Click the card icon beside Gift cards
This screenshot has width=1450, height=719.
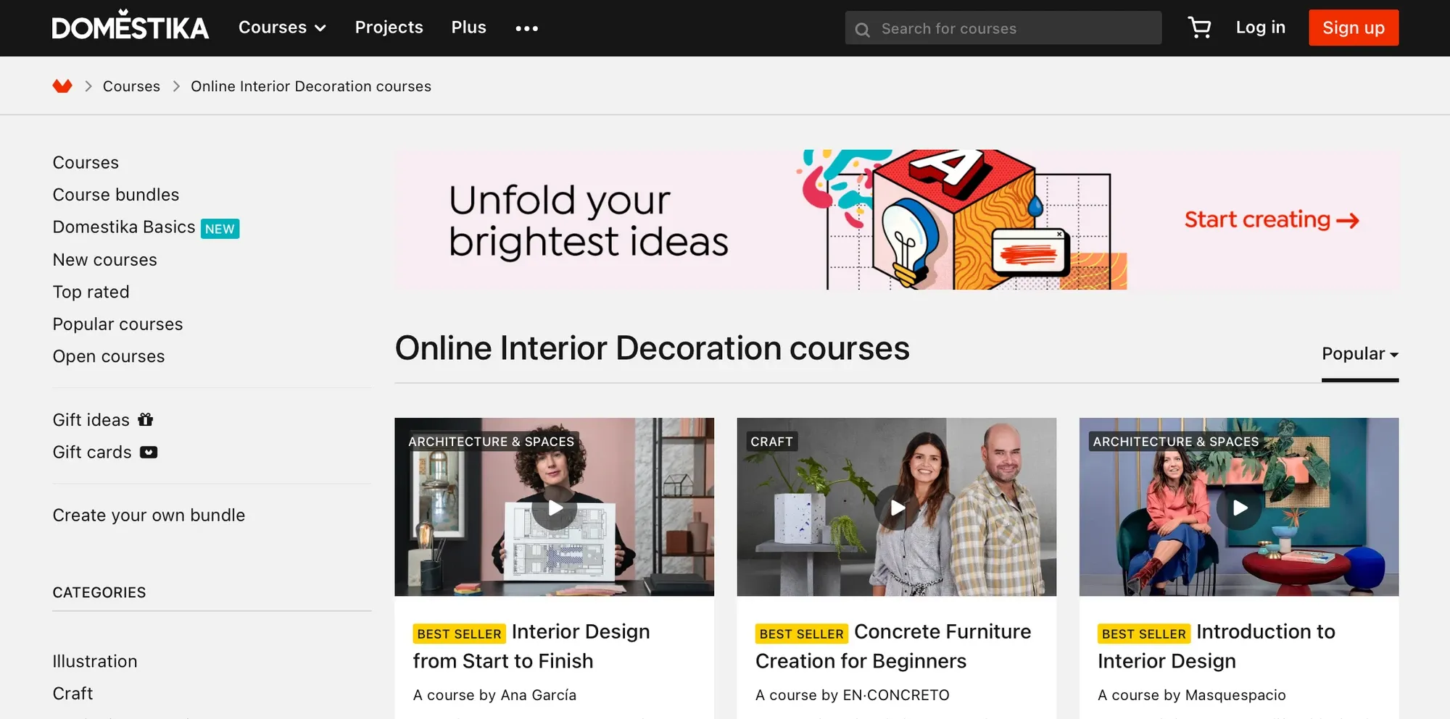[x=149, y=452]
